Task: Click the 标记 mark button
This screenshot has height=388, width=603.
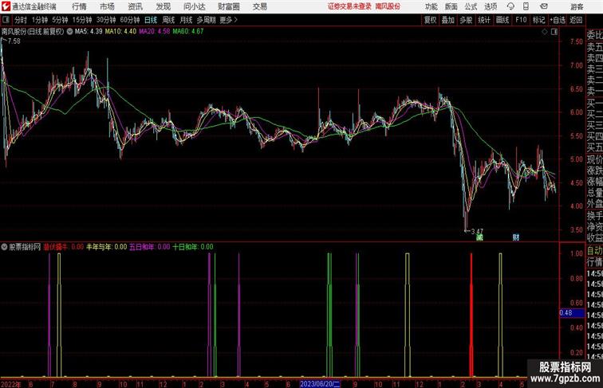Action: [538, 20]
